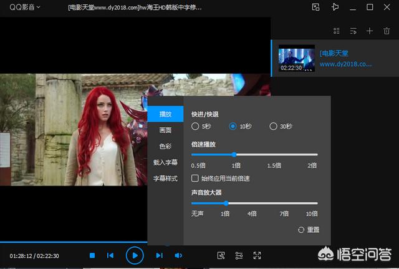Mute audio with the speaker icon
The height and width of the screenshot is (269, 399).
point(178,255)
